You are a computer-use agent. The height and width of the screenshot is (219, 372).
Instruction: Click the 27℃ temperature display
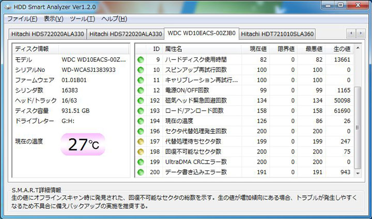[x=83, y=145]
